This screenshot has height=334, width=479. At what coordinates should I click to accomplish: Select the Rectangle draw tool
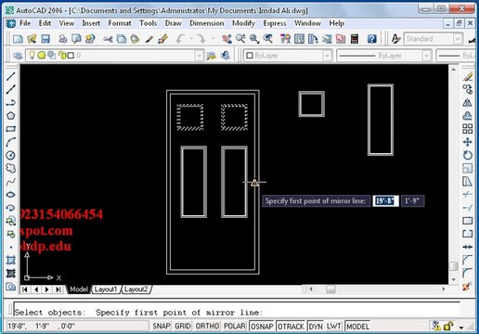[10, 129]
